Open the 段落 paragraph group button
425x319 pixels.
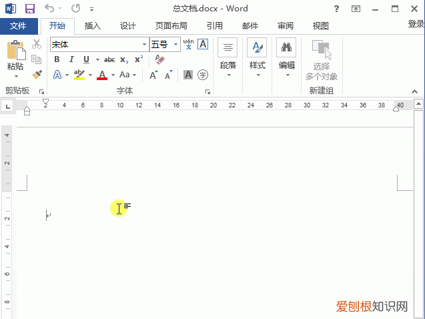228,58
